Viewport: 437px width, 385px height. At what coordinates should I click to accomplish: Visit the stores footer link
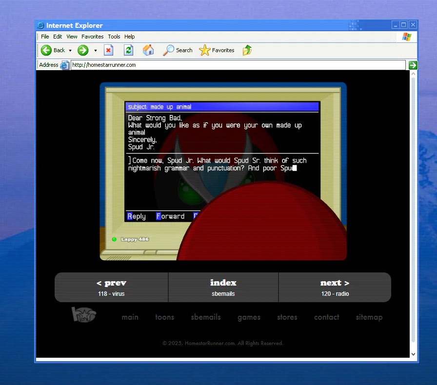(287, 317)
